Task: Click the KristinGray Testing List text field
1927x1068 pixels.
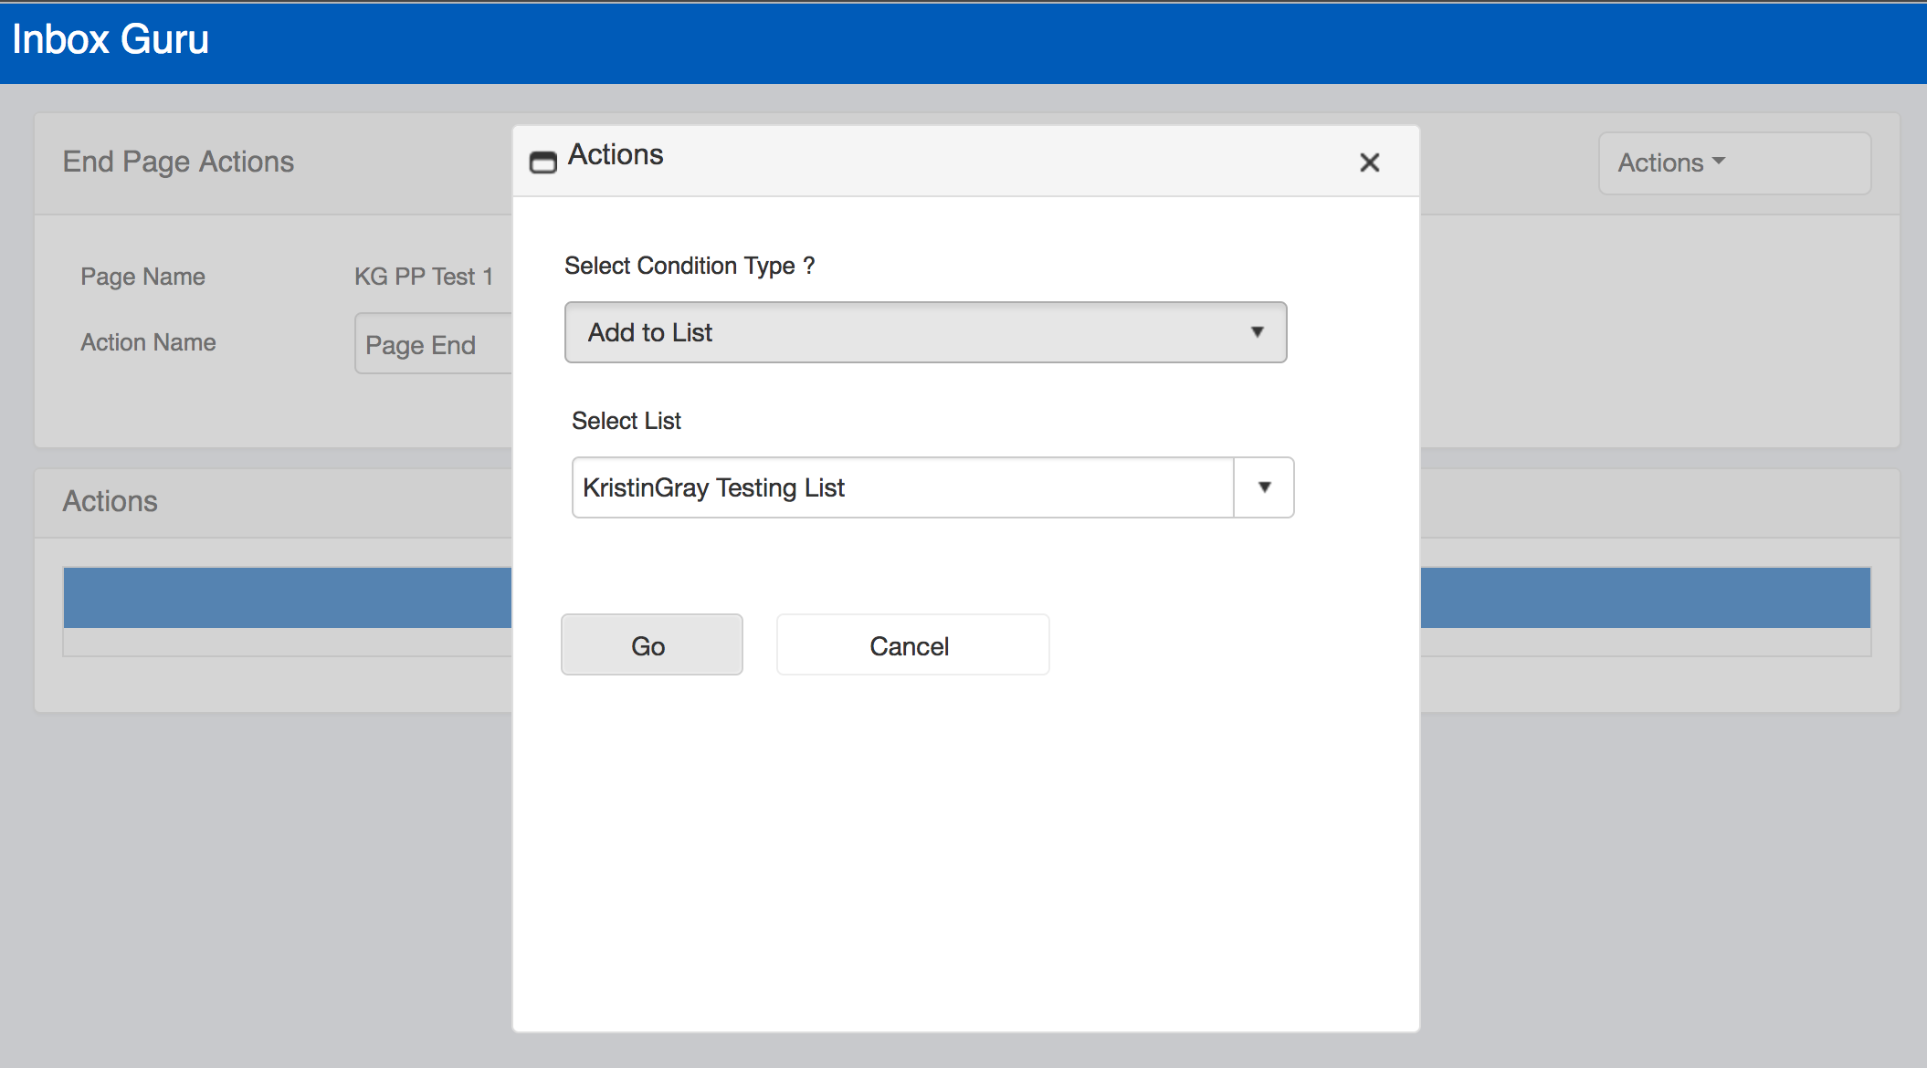Action: tap(903, 487)
